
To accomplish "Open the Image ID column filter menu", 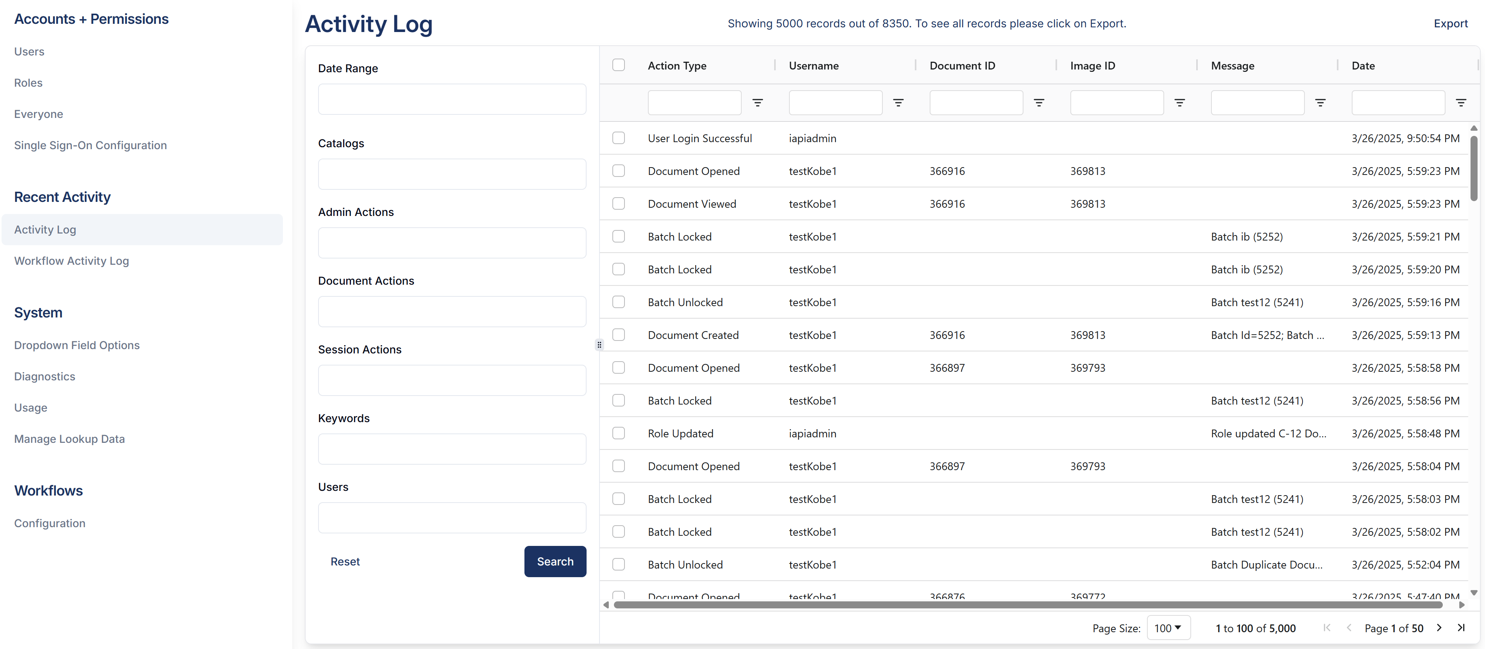I will pyautogui.click(x=1179, y=102).
